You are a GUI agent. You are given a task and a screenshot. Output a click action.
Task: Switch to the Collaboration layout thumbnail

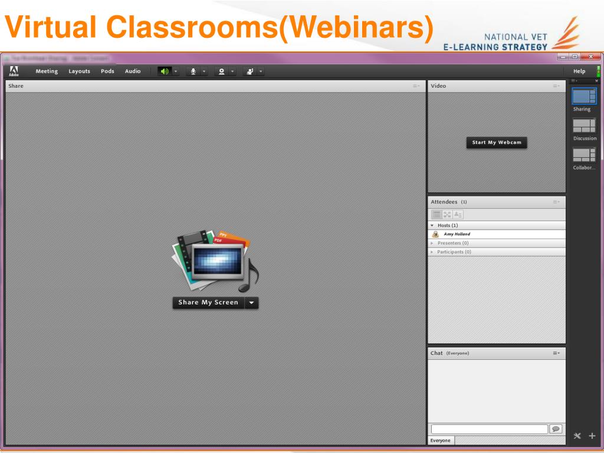pos(584,155)
